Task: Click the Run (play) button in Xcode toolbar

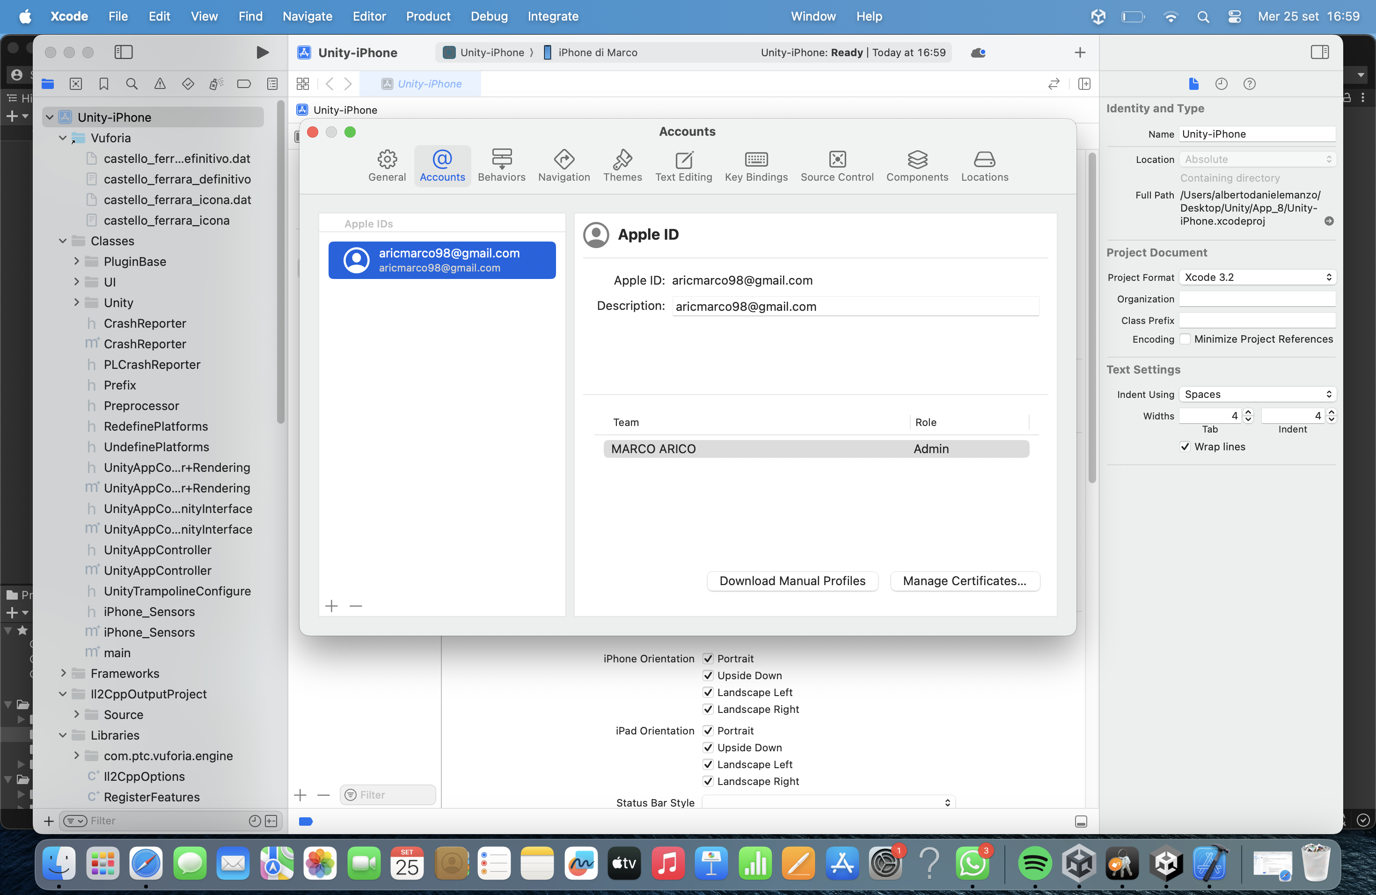Action: [x=262, y=52]
